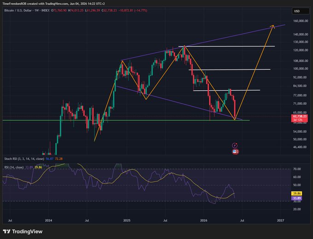
Task: Click the close price C62,738.23 in header
Action: pyautogui.click(x=109, y=11)
